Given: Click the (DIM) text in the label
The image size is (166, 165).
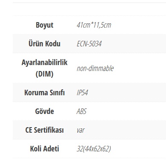Looking at the screenshot, I should 44,74.
